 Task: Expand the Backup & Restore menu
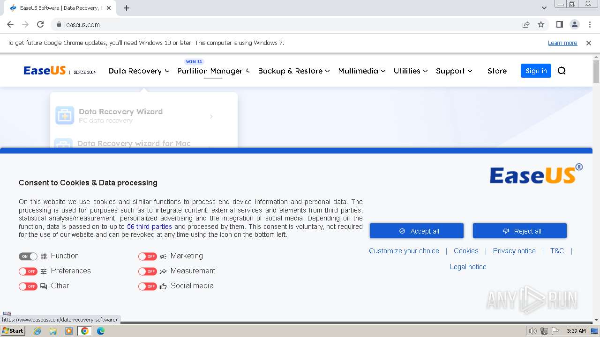pyautogui.click(x=294, y=71)
